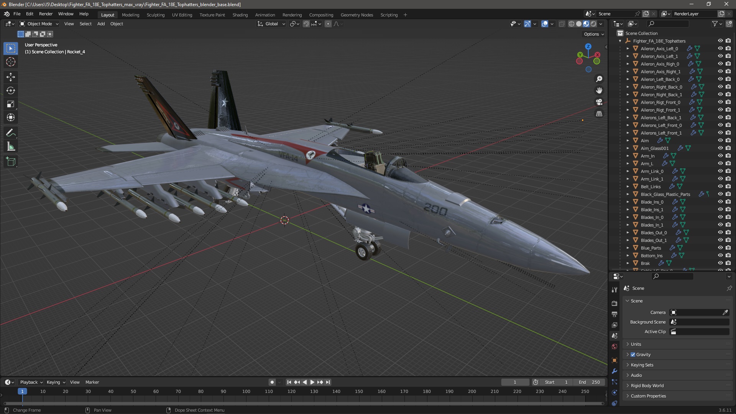The height and width of the screenshot is (414, 736).
Task: Switch to the Modeling workspace tab
Action: pyautogui.click(x=130, y=15)
